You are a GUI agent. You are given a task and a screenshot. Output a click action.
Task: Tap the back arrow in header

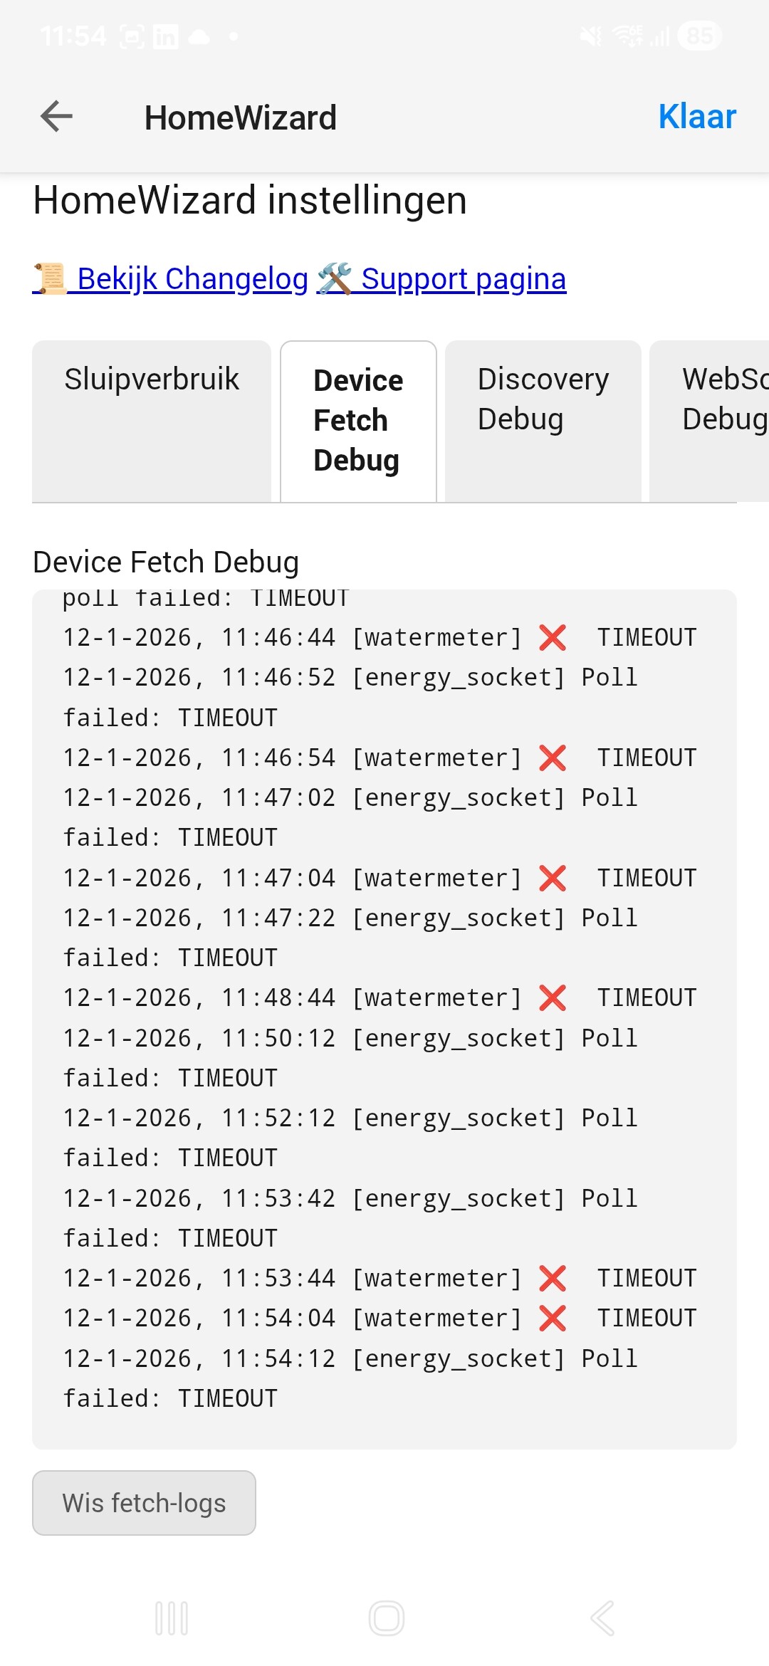[57, 117]
